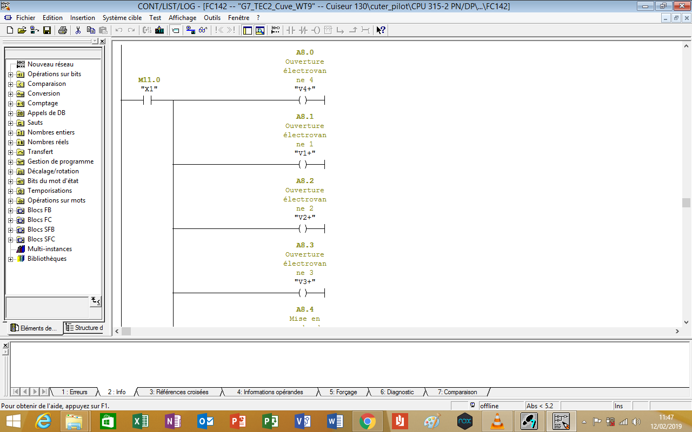Click the tab scroll first button in output pane

point(15,391)
